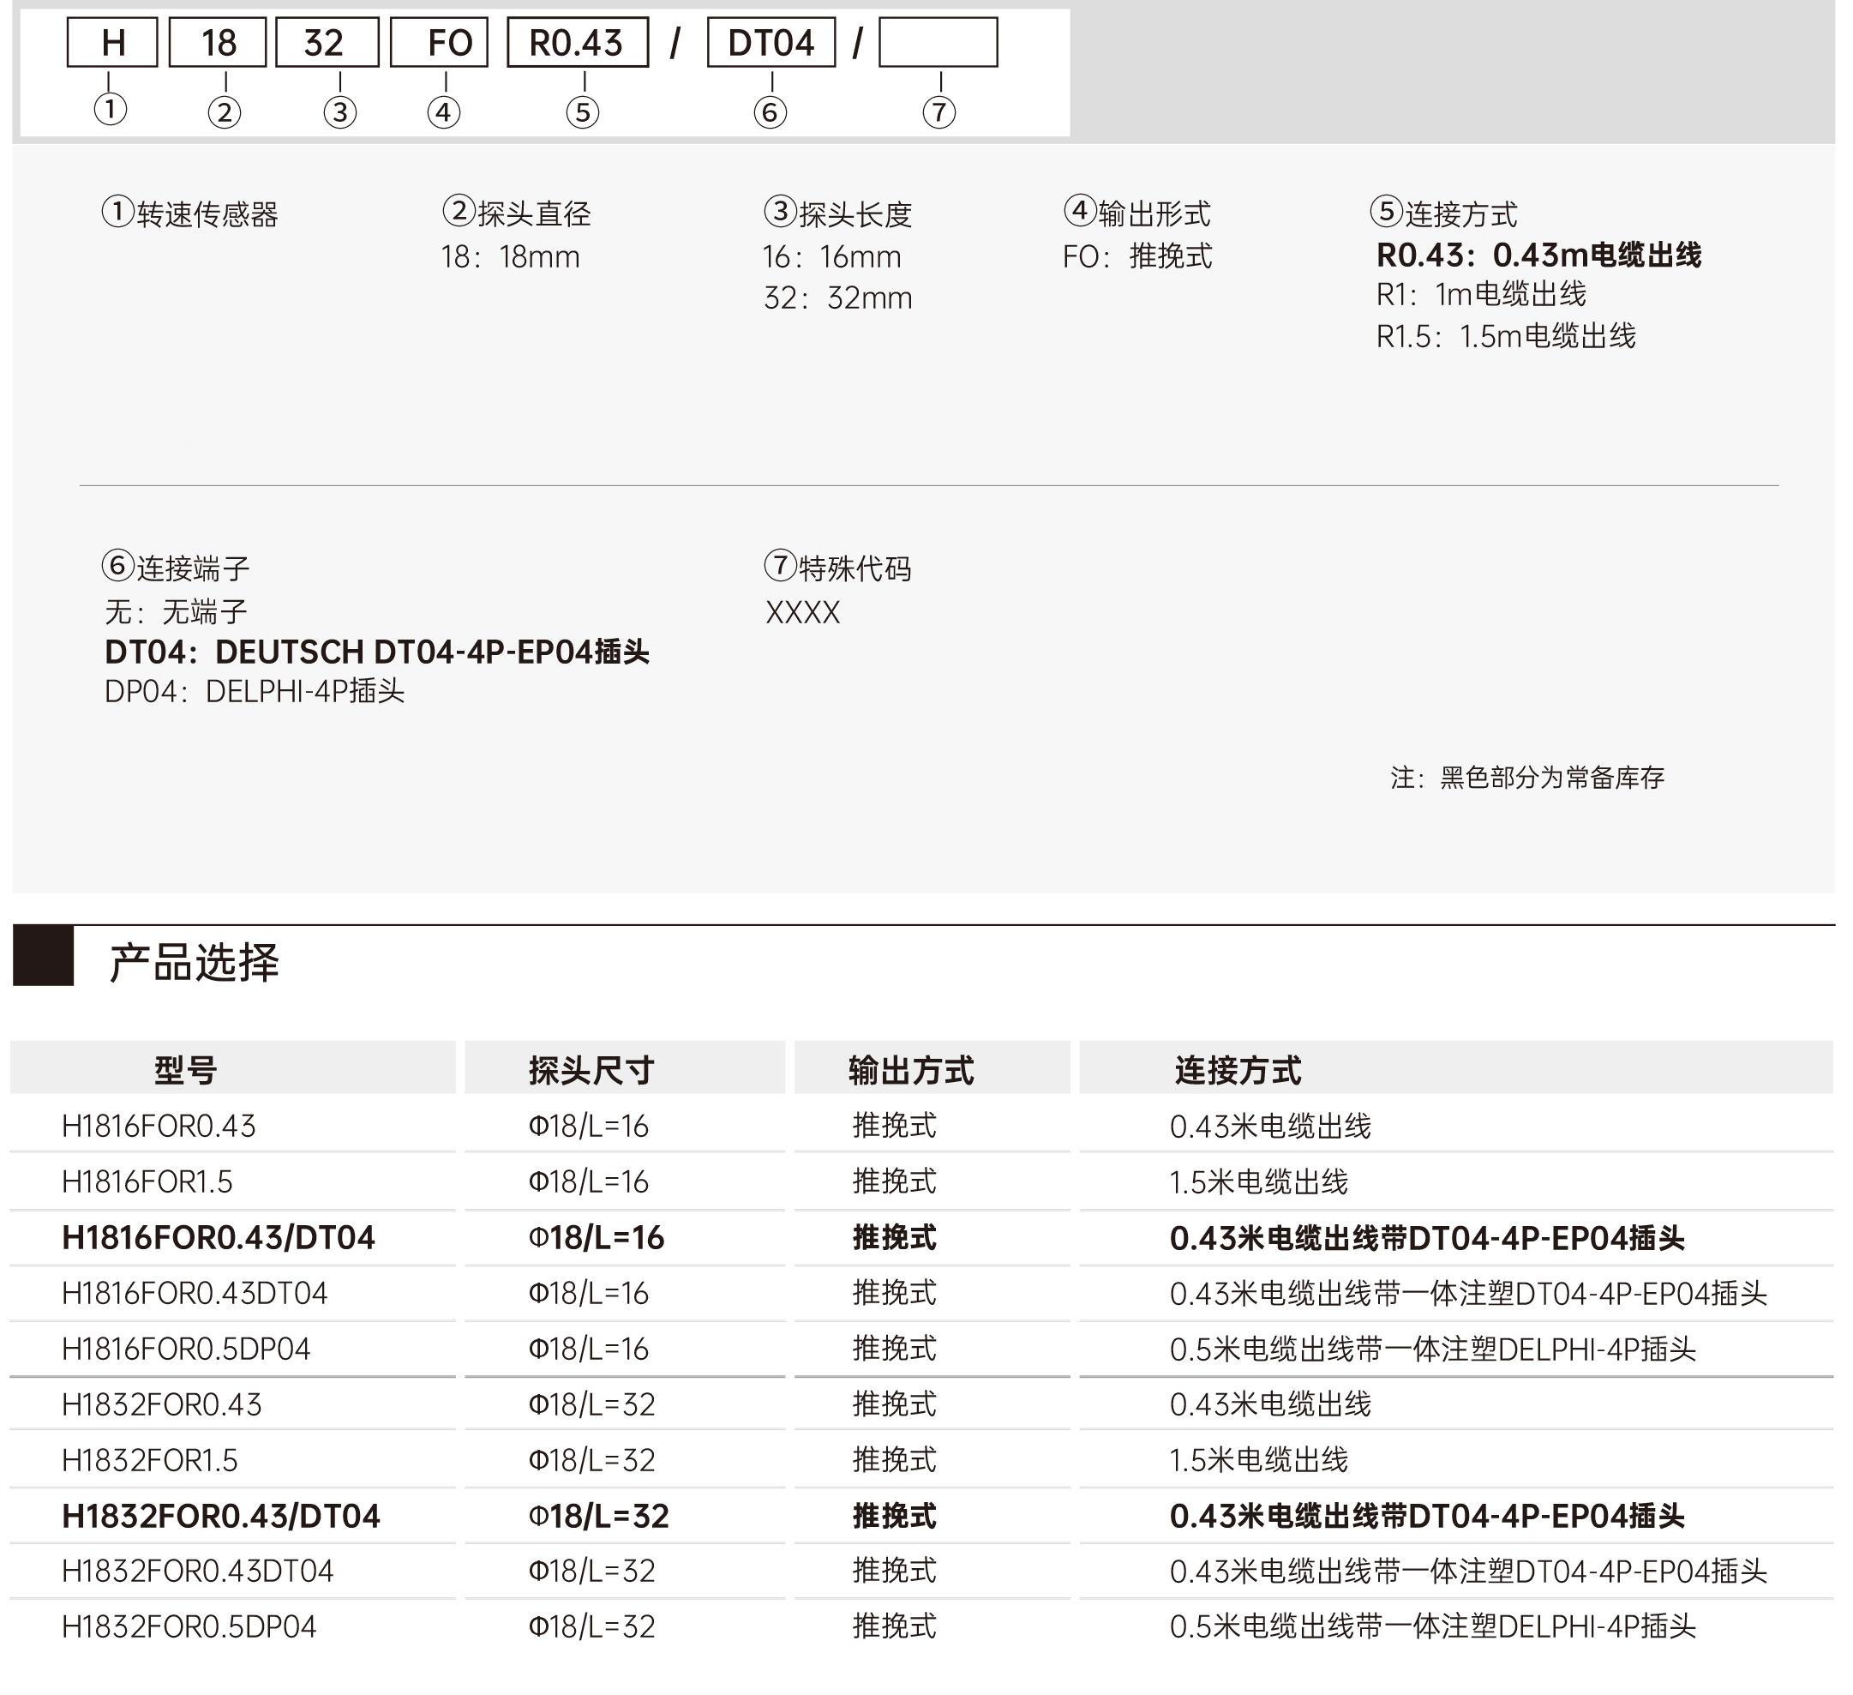1853x1695 pixels.
Task: Click the '连接方式' table column header
Action: (1238, 1071)
